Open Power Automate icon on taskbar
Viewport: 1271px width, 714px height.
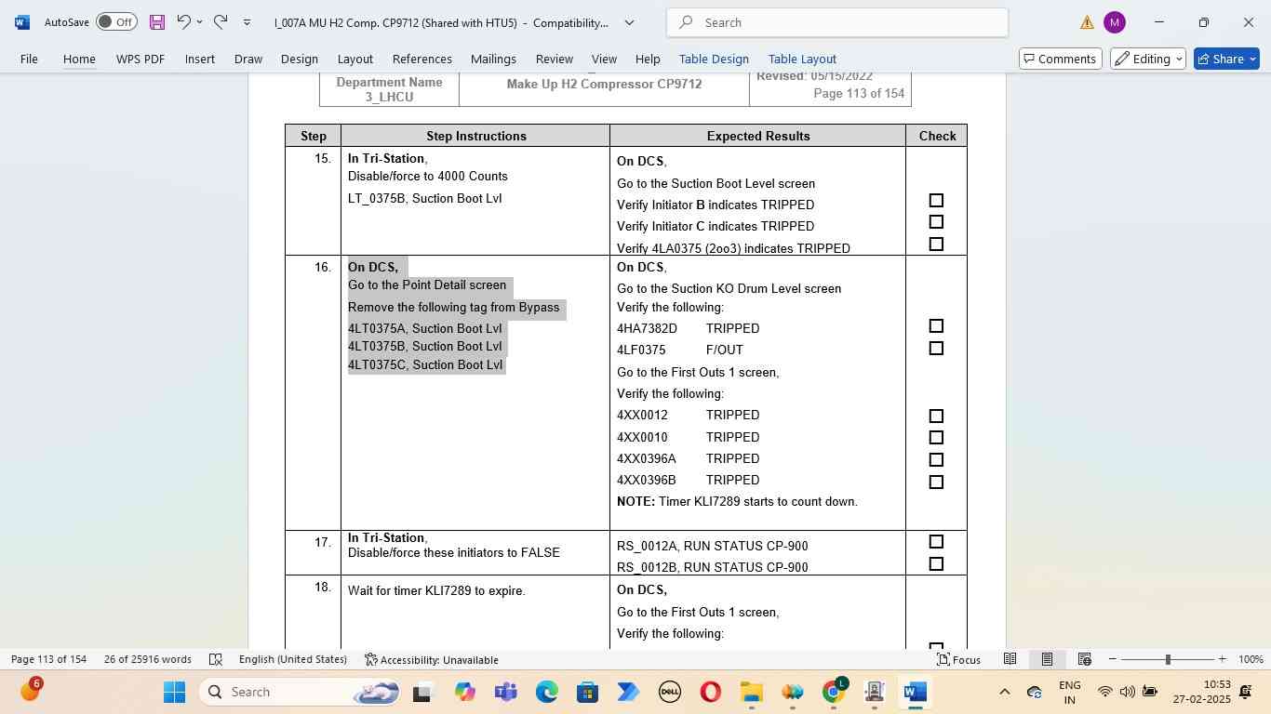(x=628, y=692)
